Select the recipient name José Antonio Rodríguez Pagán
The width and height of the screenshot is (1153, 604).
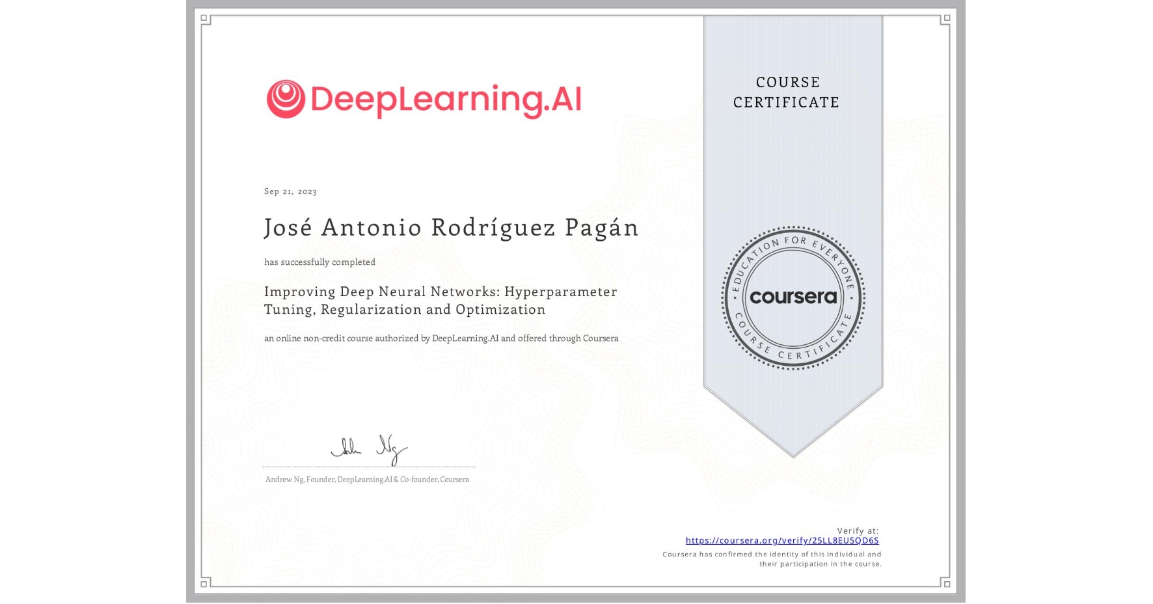(450, 227)
